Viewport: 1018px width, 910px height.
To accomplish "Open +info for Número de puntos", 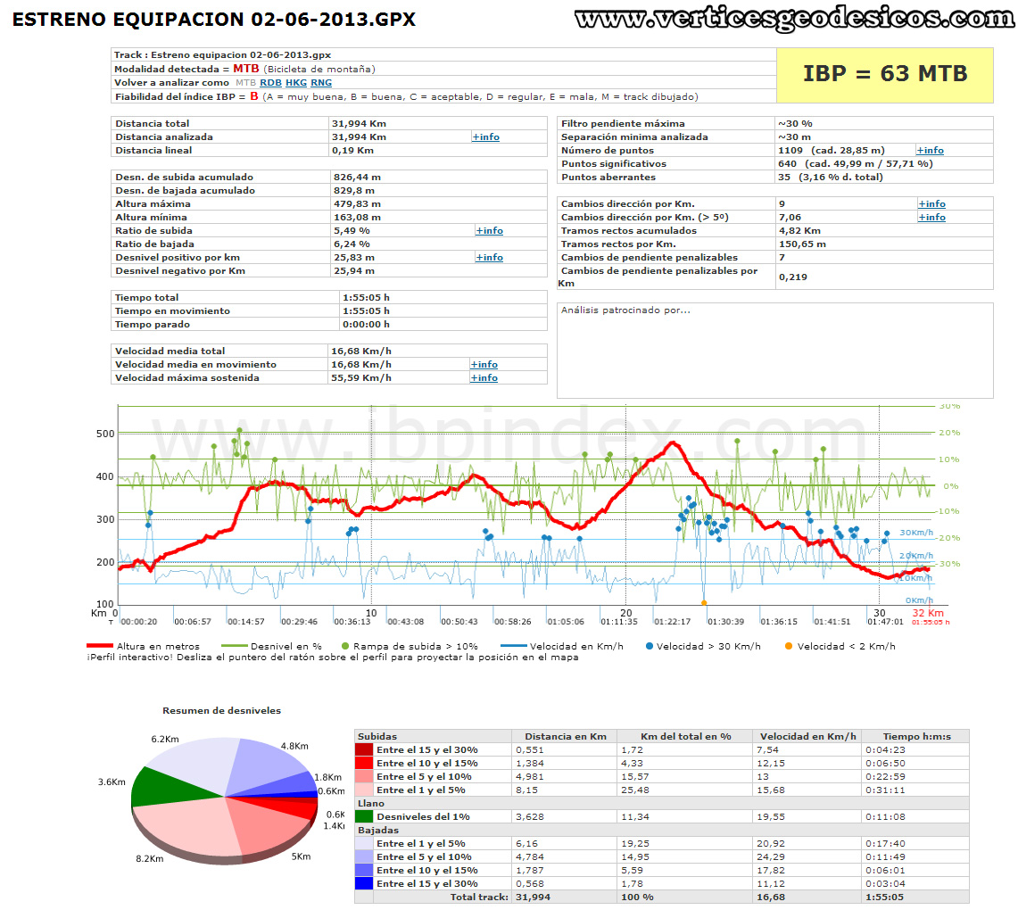I will click(930, 150).
